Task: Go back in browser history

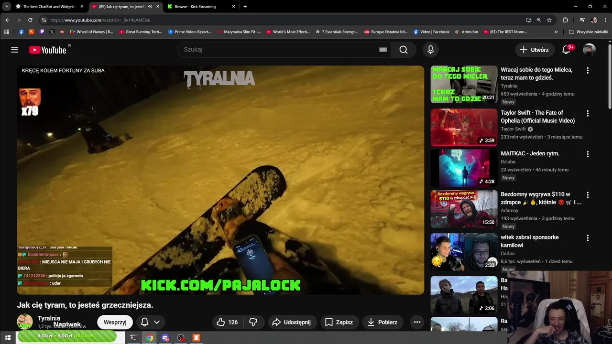Action: click(7, 20)
